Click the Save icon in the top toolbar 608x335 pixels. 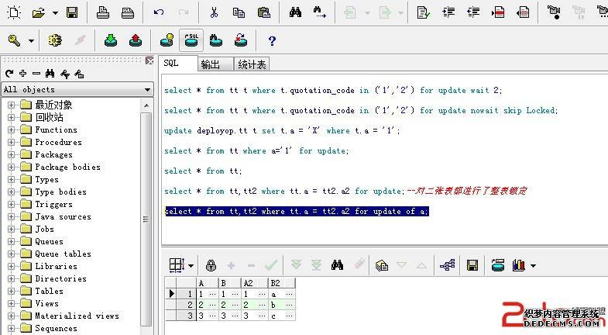click(71, 12)
